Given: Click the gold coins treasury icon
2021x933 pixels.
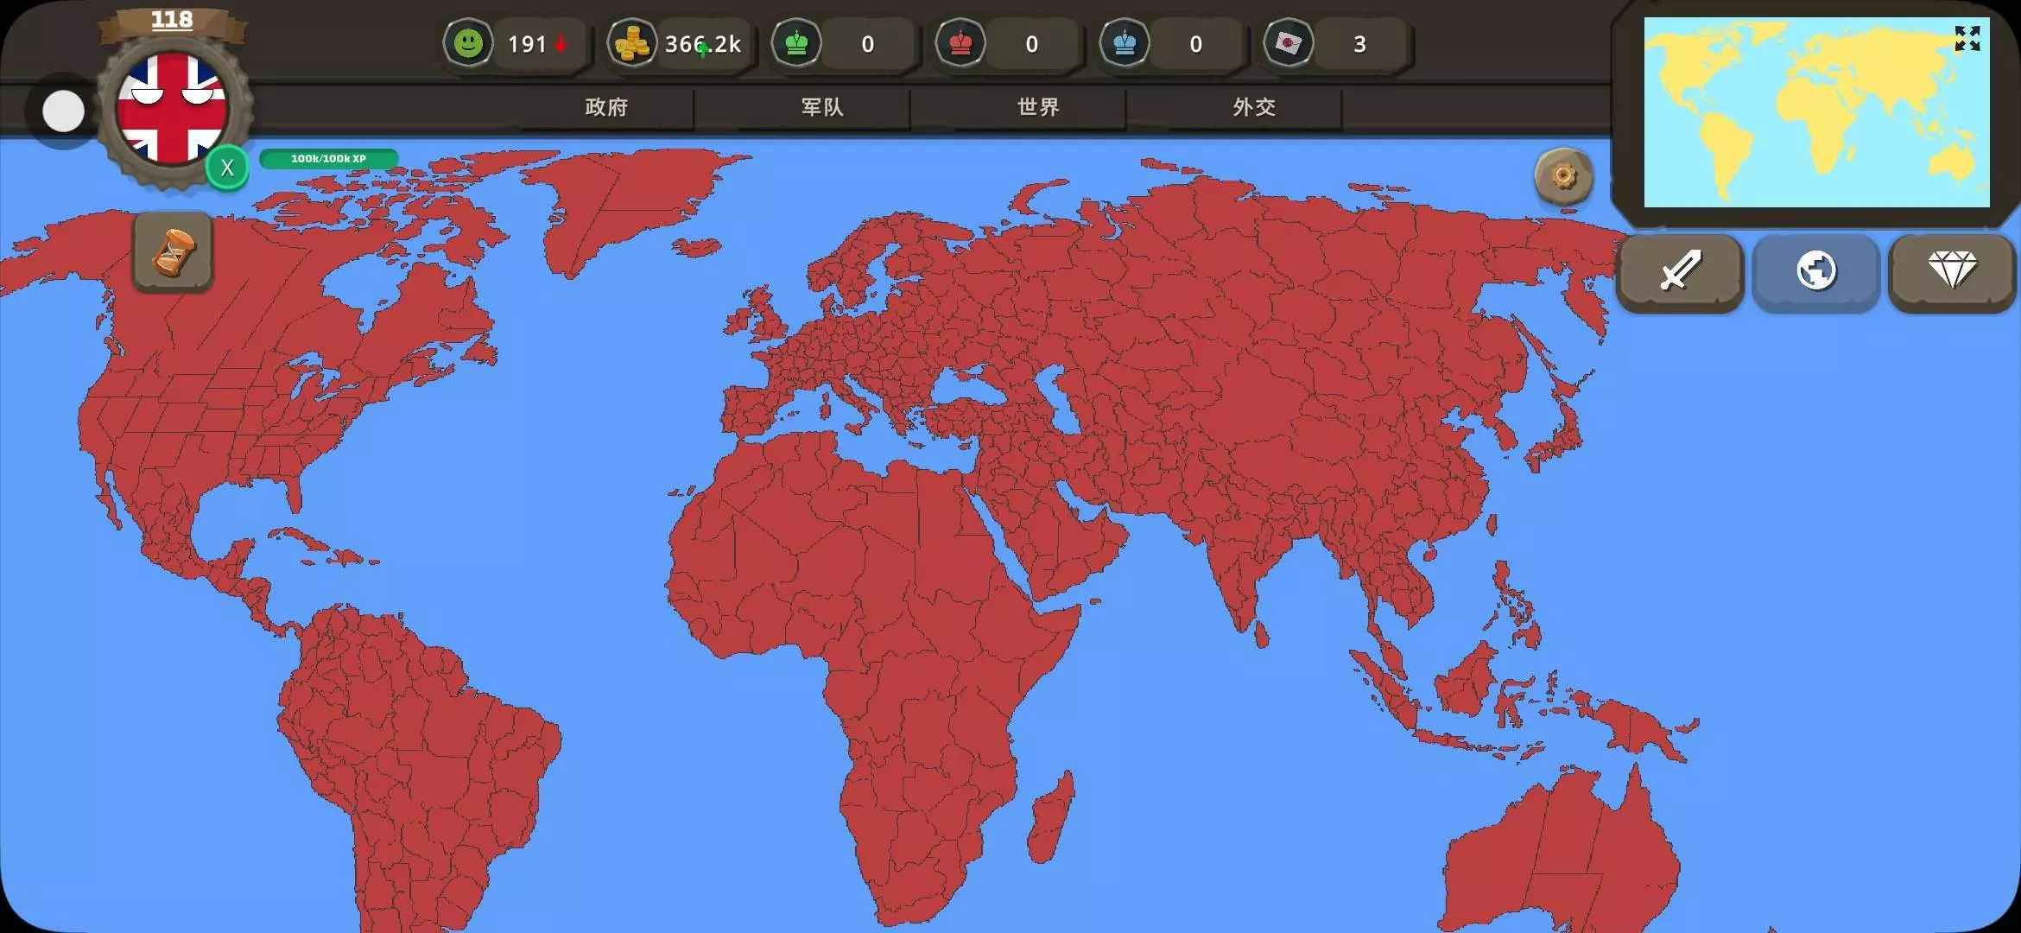Looking at the screenshot, I should (x=631, y=43).
